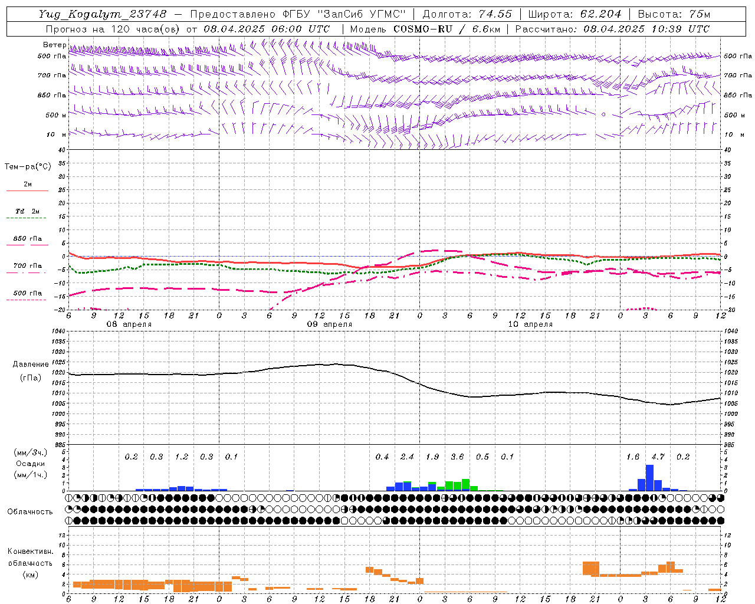Click the Широта: 62.204 latitude value
755x604 pixels.
[575, 14]
